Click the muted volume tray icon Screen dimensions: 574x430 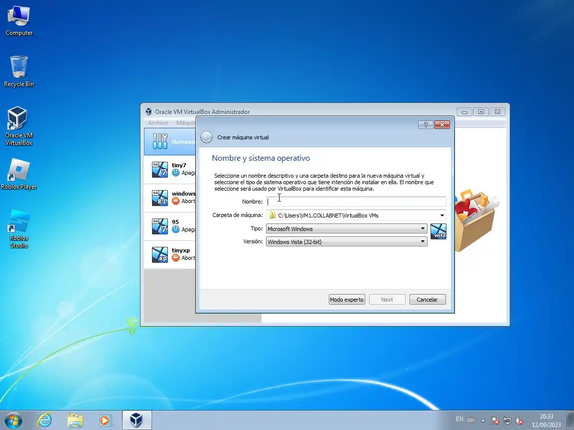tap(519, 421)
